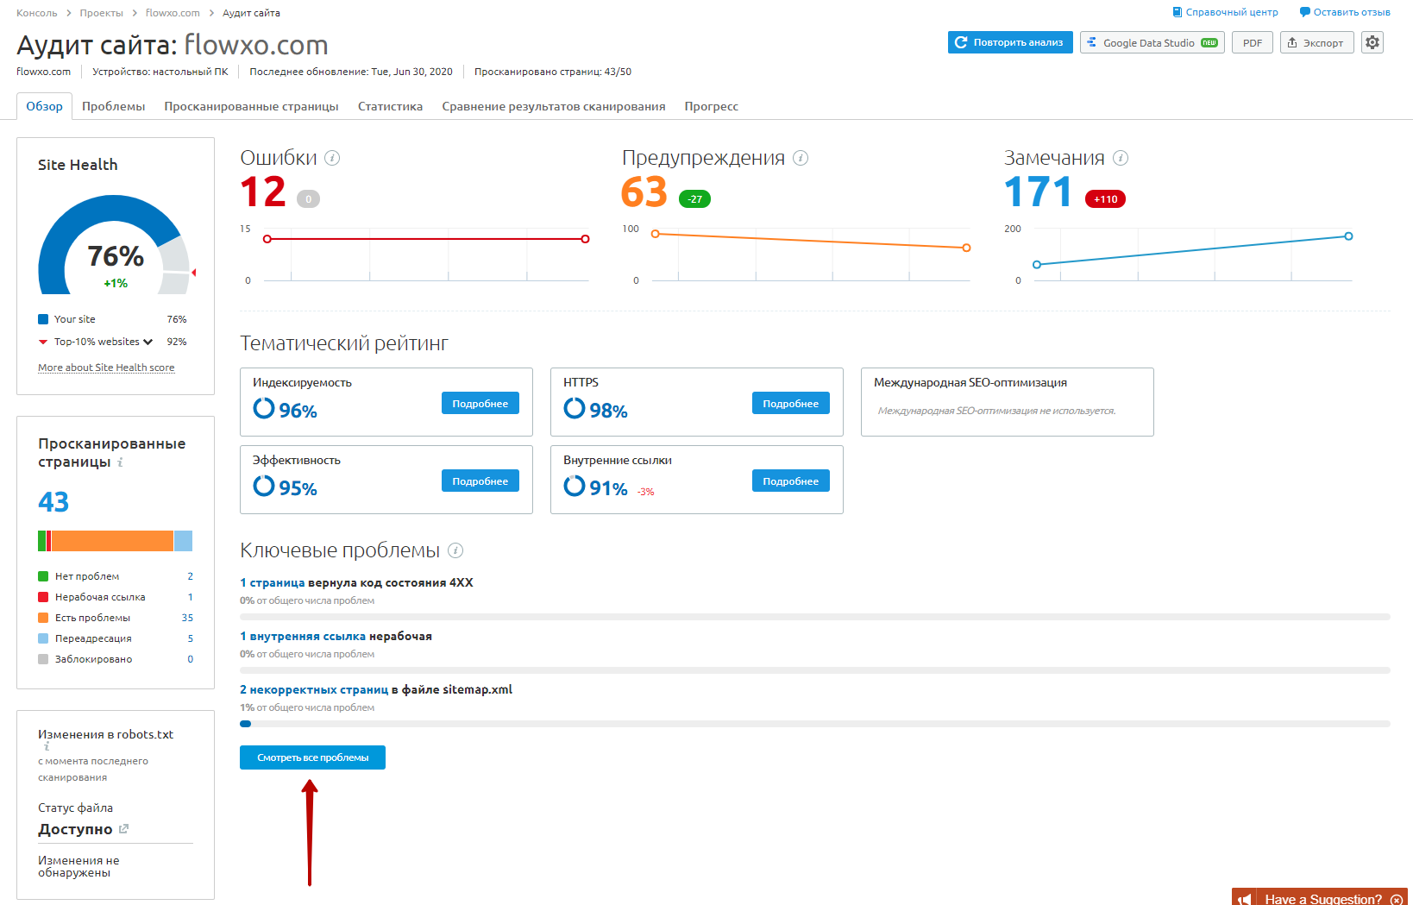
Task: Click the orange Есть проблемы legend swatch
Action: (43, 618)
